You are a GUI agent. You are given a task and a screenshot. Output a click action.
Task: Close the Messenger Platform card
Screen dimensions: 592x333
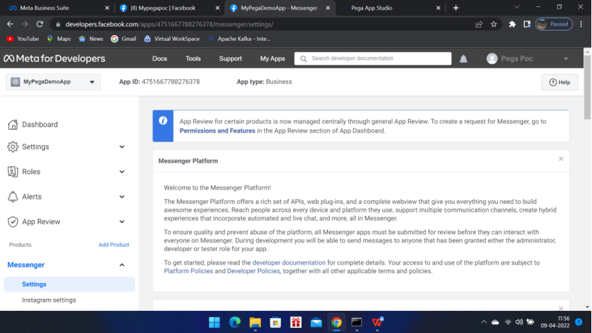(561, 159)
